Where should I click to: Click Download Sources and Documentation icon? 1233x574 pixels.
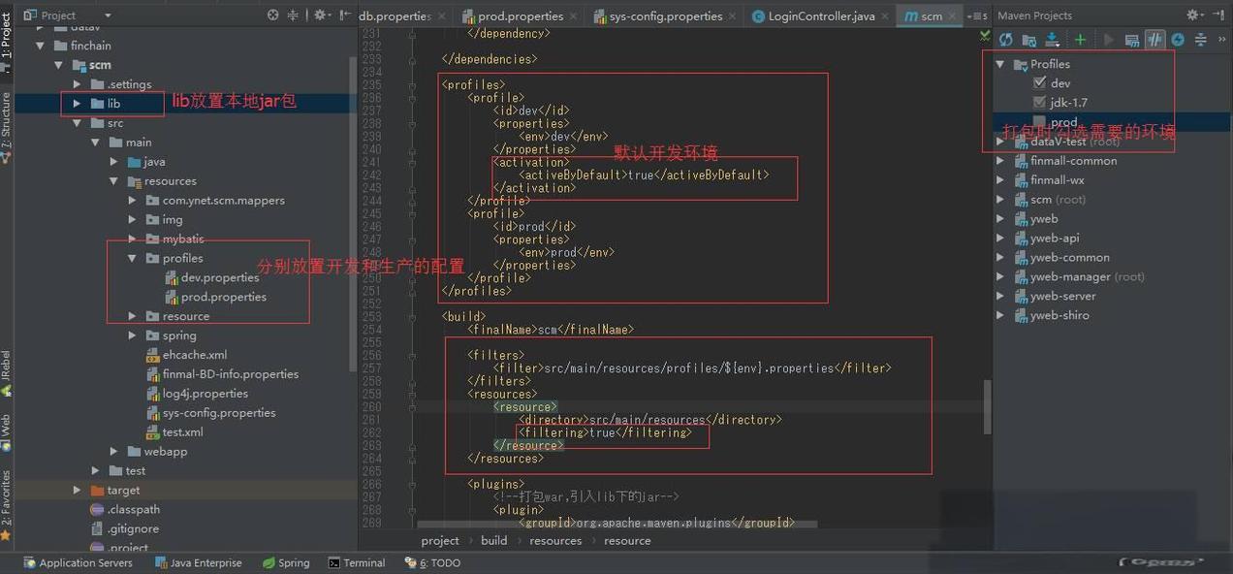pyautogui.click(x=1054, y=40)
